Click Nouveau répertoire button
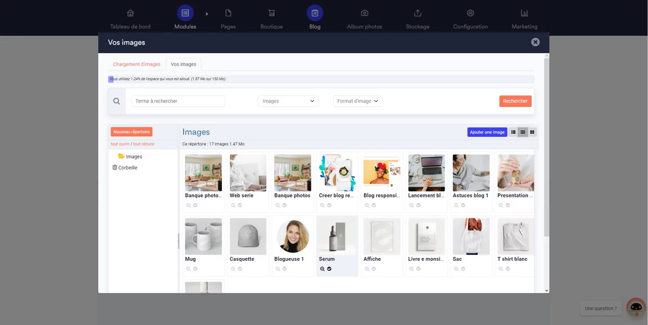The width and height of the screenshot is (648, 325). tap(132, 132)
